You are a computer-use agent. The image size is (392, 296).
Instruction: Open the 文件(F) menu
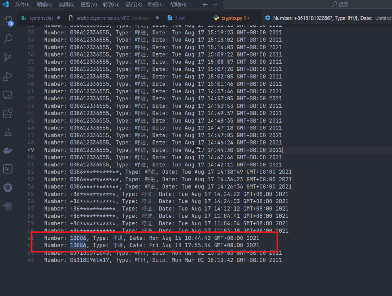click(x=23, y=4)
